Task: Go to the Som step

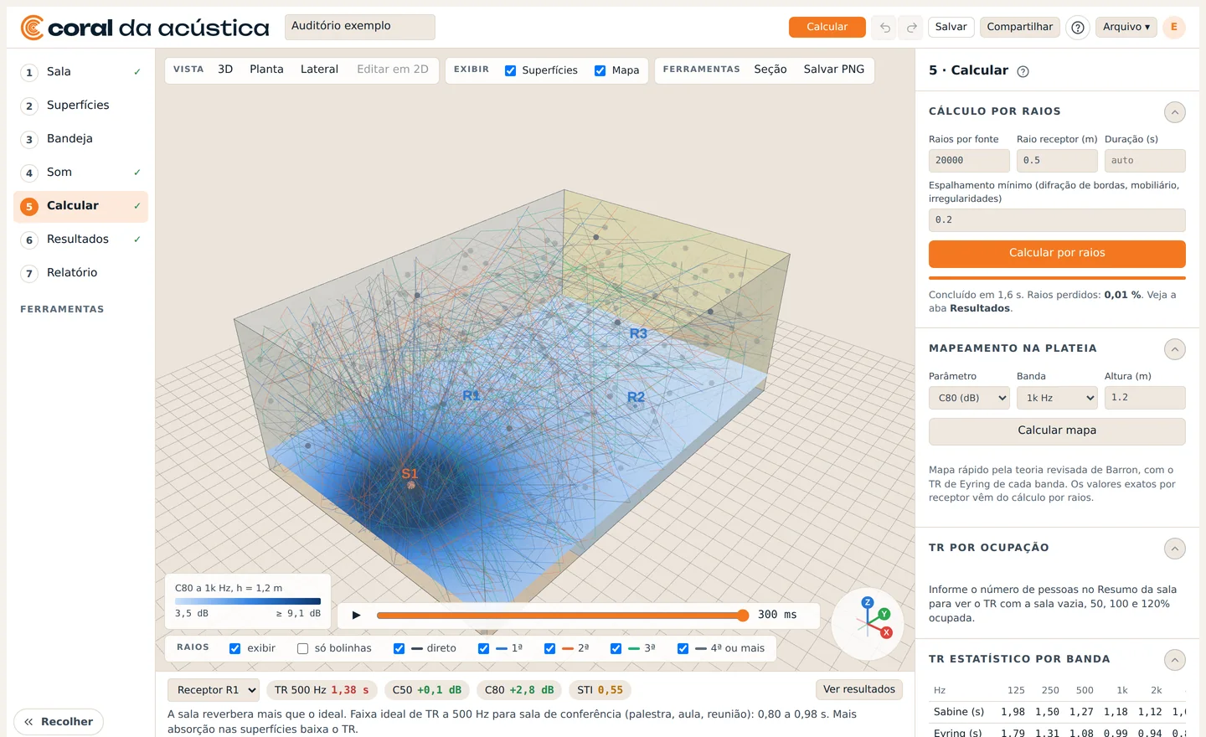Action: click(80, 173)
